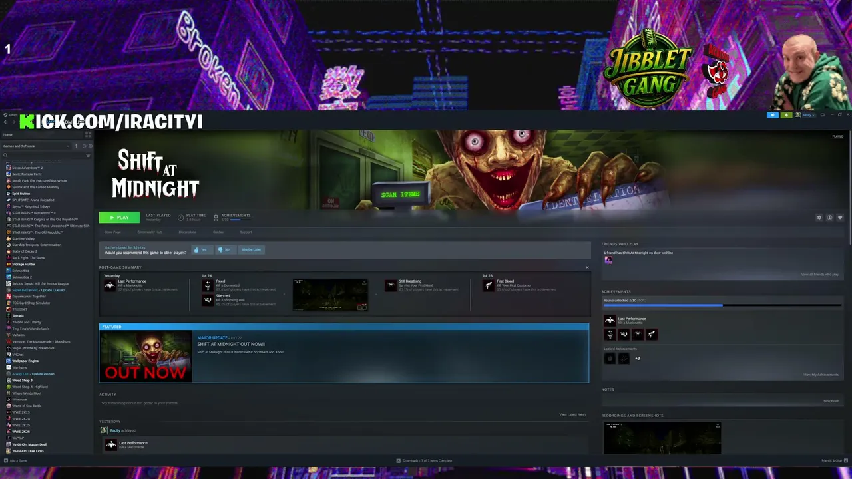Expand the Games and Software filter dropdown
Viewport: 852px width, 479px height.
click(36, 146)
